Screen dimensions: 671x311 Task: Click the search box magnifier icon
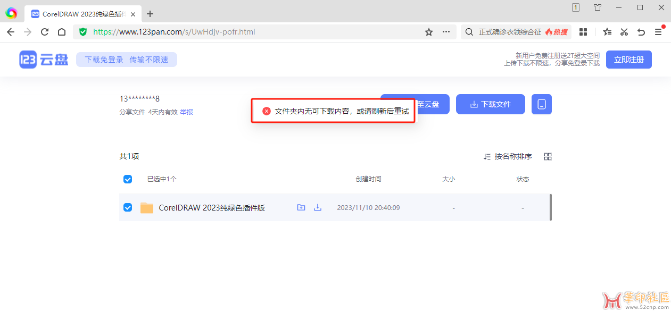[469, 32]
